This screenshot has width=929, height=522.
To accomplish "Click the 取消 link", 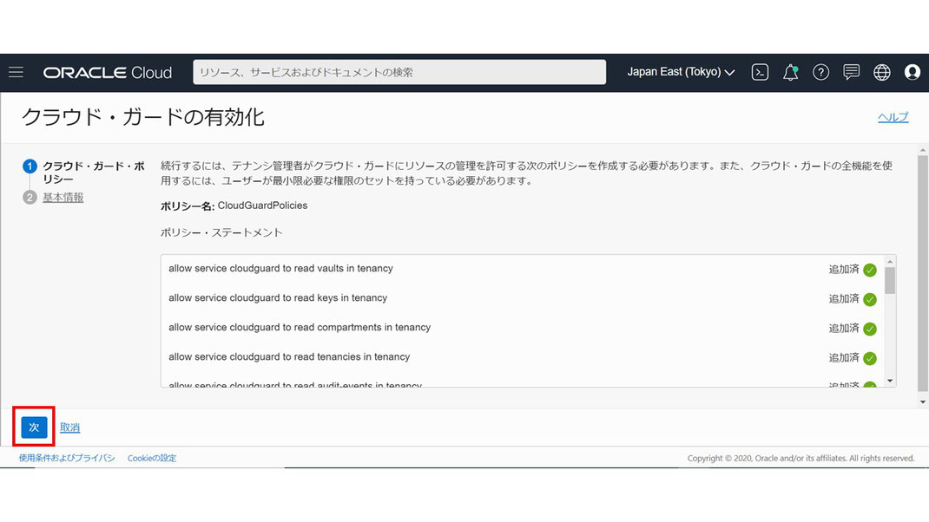I will click(x=70, y=427).
